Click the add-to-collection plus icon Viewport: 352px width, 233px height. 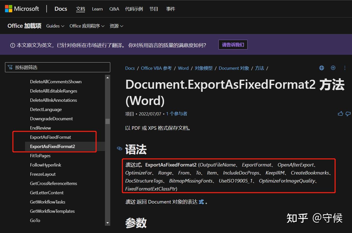pyautogui.click(x=333, y=68)
